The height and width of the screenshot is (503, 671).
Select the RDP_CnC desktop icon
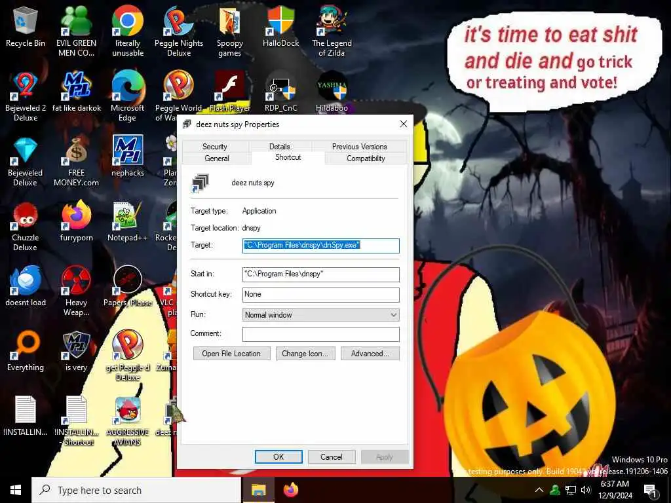(x=280, y=92)
